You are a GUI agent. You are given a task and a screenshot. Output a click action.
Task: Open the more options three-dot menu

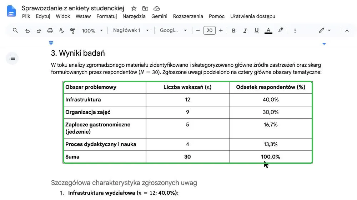coord(295,30)
